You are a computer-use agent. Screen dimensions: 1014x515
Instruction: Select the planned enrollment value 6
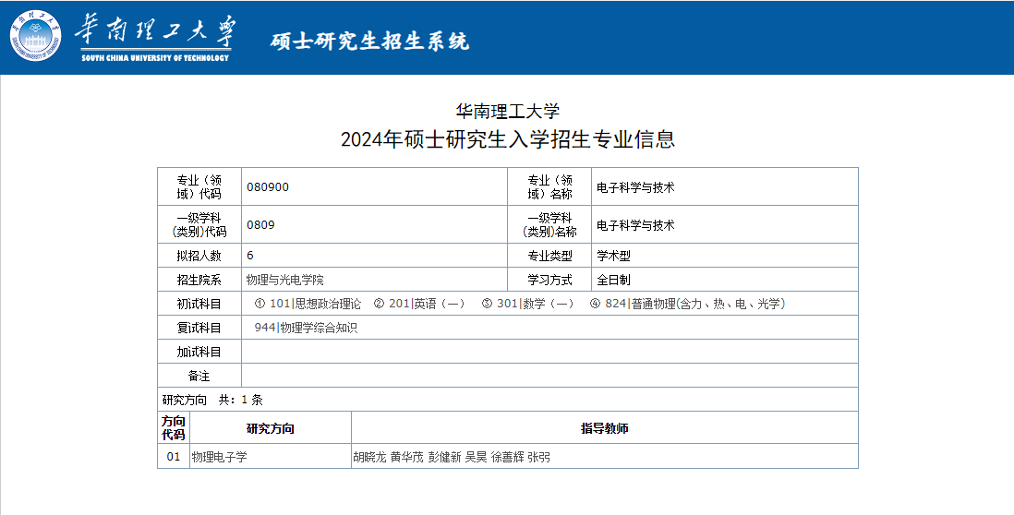(250, 256)
